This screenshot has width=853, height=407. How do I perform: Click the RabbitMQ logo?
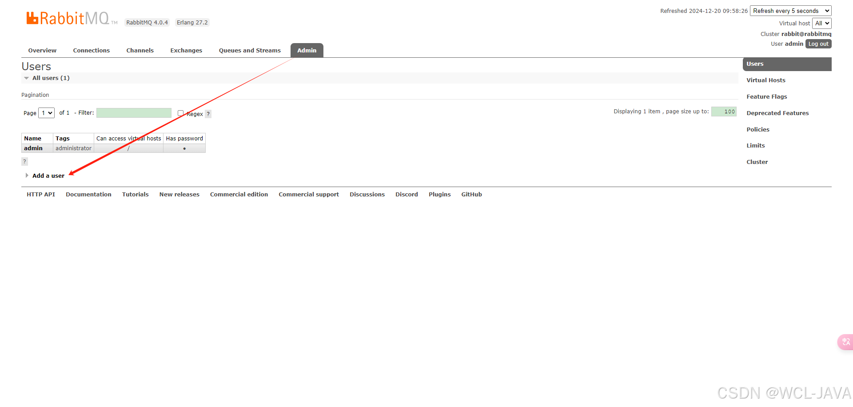[x=72, y=18]
